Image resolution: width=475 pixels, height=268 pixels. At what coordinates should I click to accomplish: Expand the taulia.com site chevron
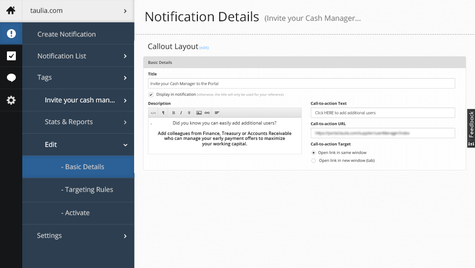pos(125,11)
